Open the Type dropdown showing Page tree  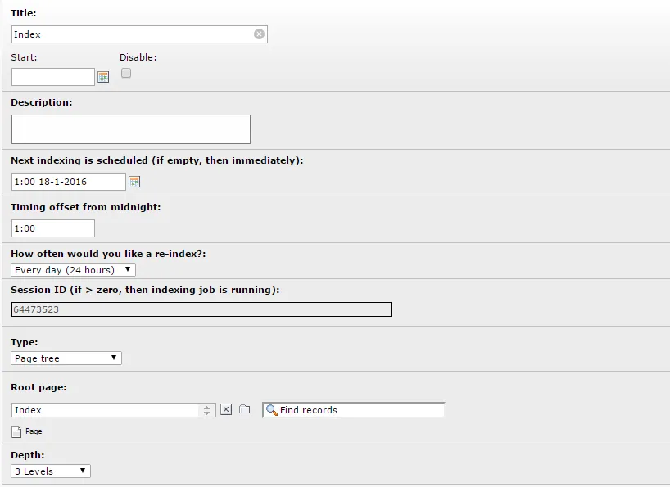[x=66, y=358]
